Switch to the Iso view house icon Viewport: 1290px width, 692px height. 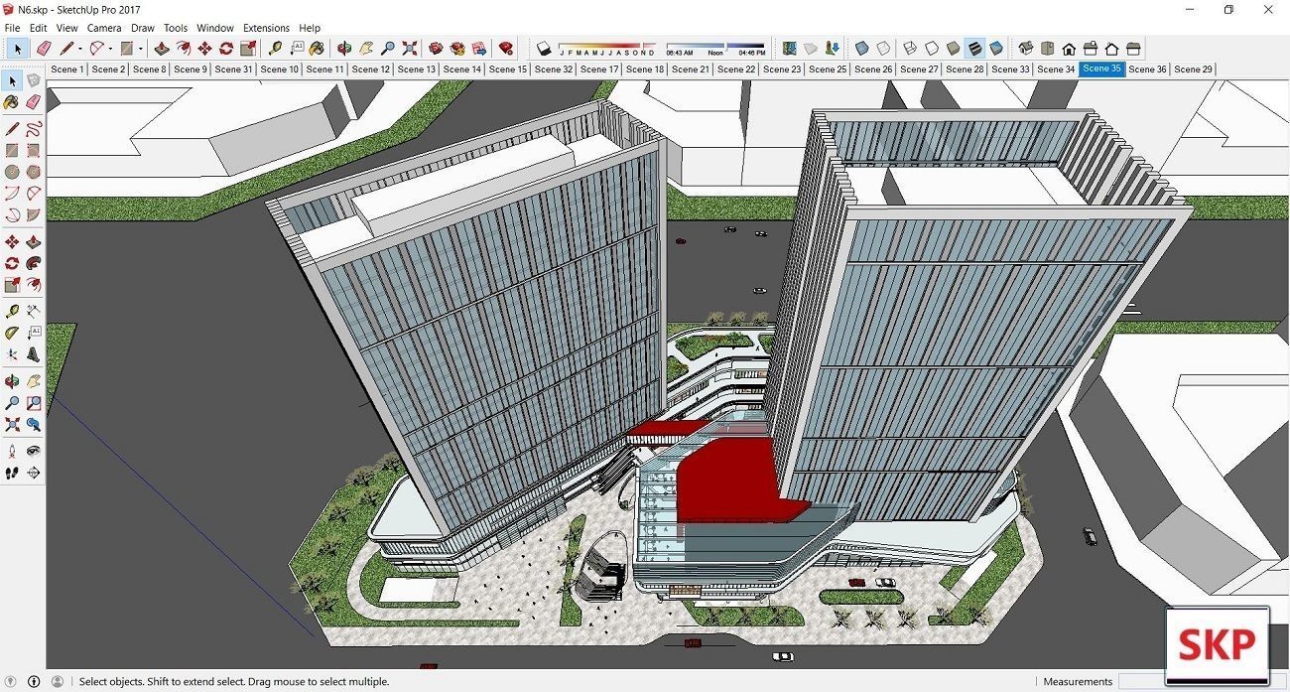coord(1026,48)
